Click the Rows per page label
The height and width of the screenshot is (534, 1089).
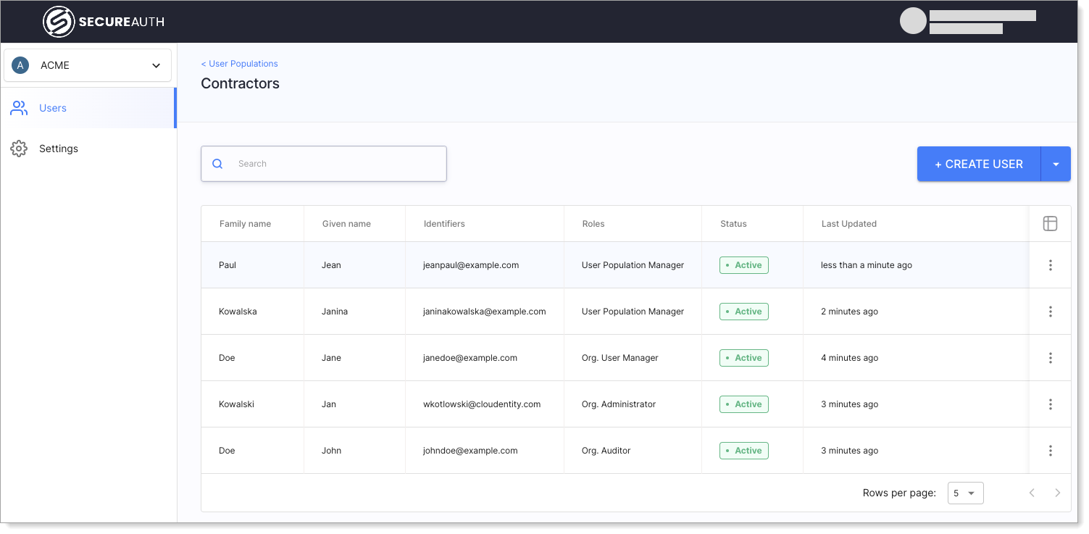(x=899, y=493)
